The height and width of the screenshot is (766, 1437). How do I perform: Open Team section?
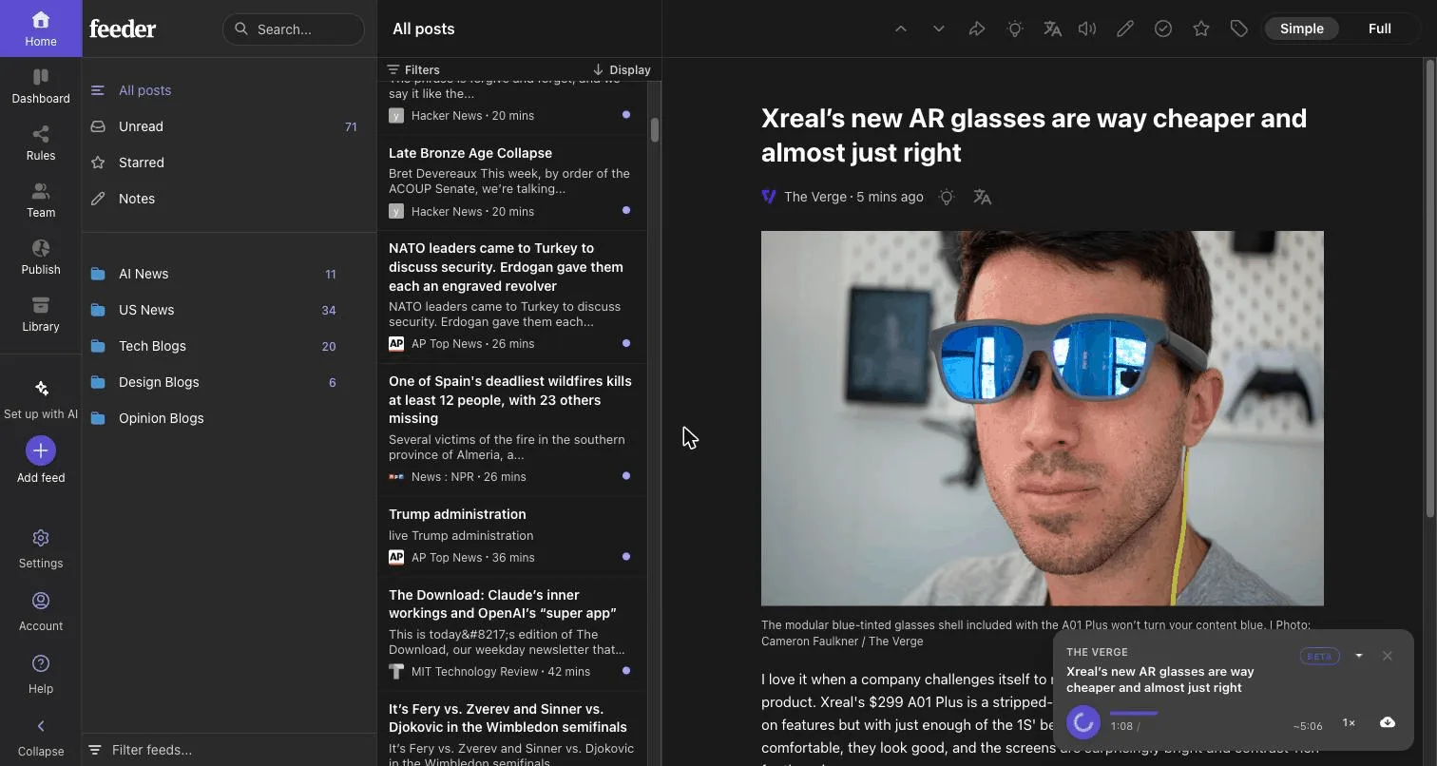(x=41, y=200)
